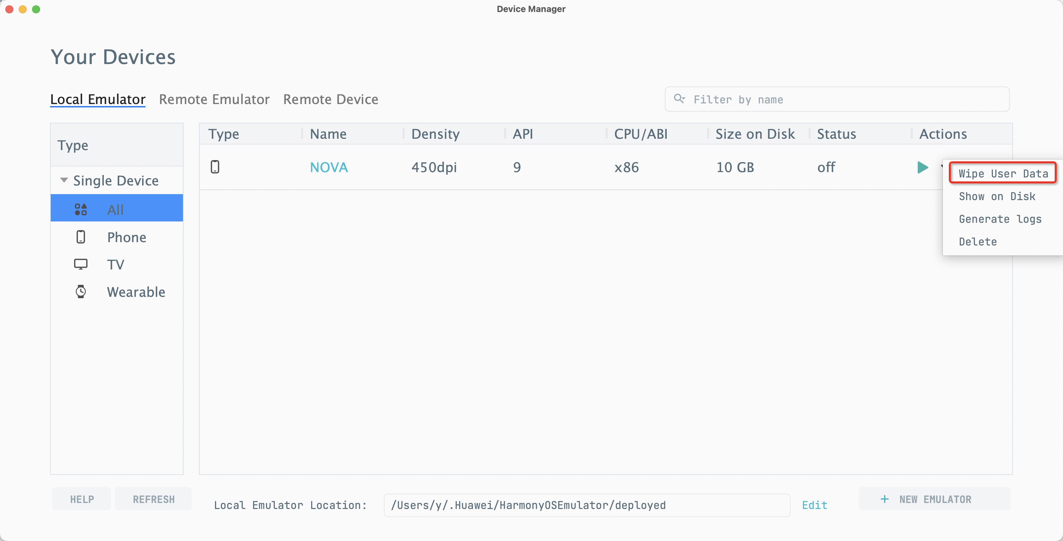
Task: Click the HELP button
Action: [82, 499]
